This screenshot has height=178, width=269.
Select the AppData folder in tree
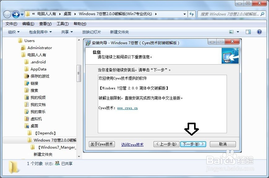tap(38, 69)
